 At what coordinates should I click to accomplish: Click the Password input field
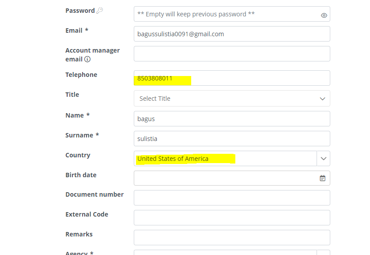(225, 14)
